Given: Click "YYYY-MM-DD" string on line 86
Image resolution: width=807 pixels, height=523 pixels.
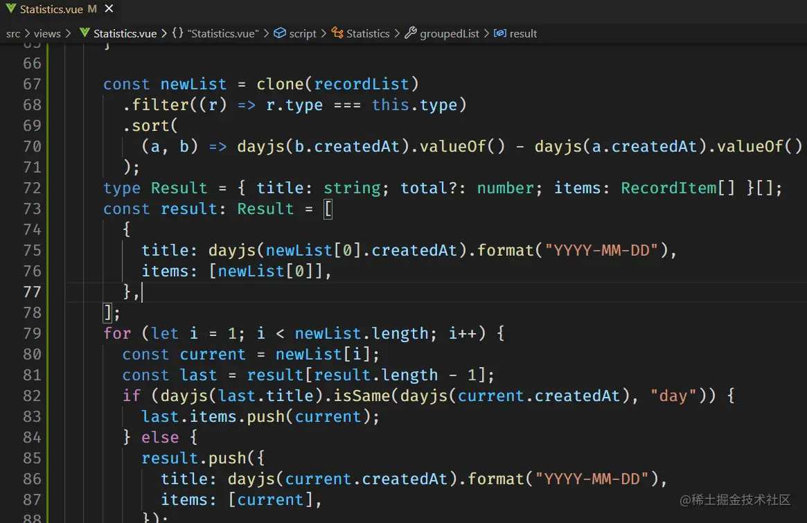Looking at the screenshot, I should point(592,479).
